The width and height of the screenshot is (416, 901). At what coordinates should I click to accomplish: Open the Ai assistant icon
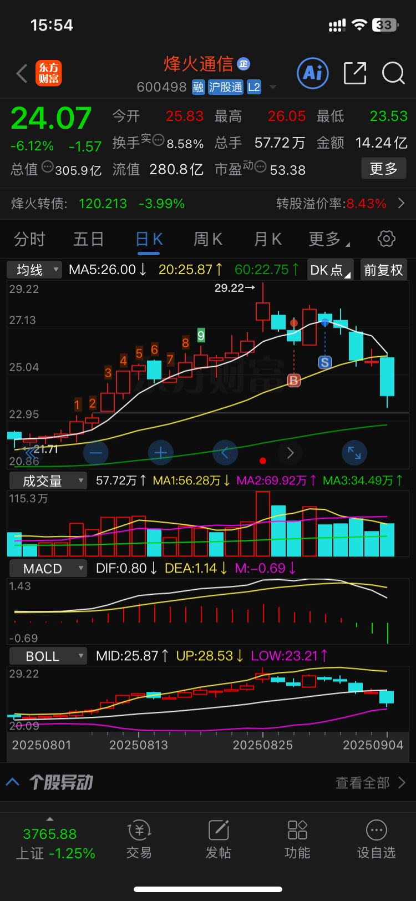[313, 73]
